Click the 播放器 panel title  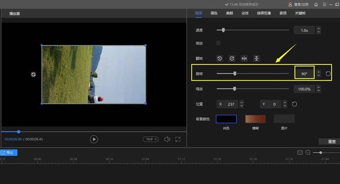click(14, 14)
